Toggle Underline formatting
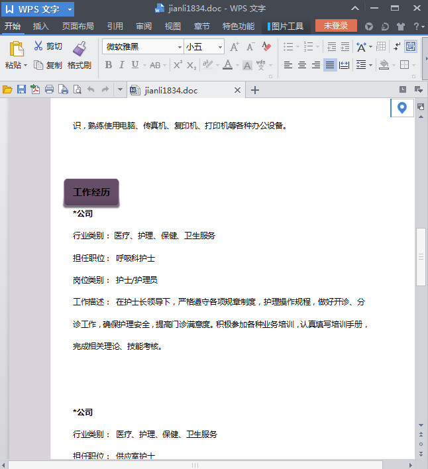The width and height of the screenshot is (428, 469). pyautogui.click(x=135, y=65)
